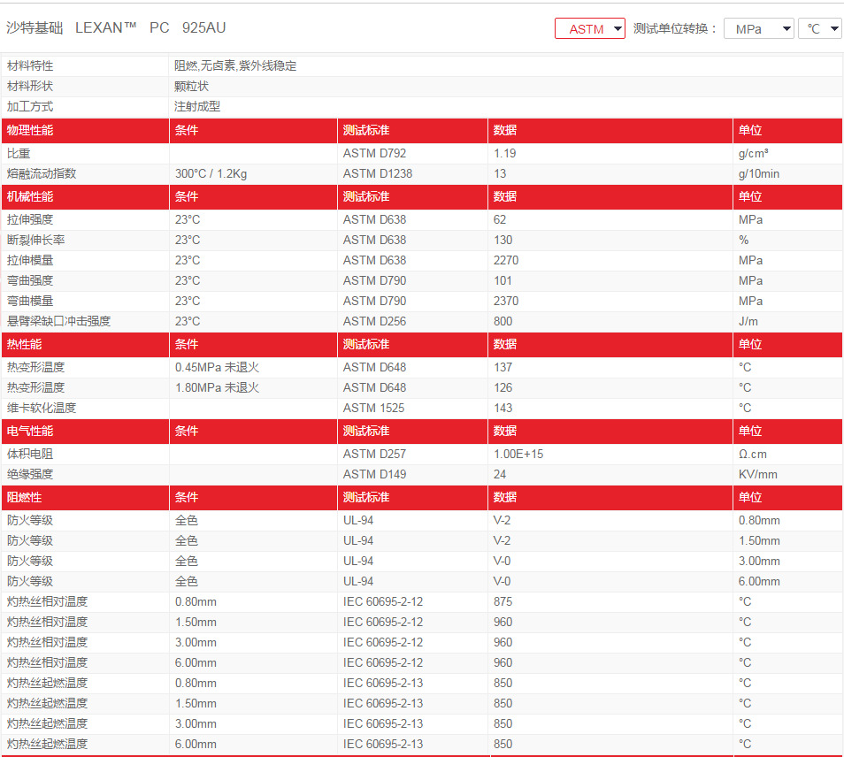Image resolution: width=844 pixels, height=757 pixels.
Task: Click the 弯曲模量 row label
Action: pos(30,302)
